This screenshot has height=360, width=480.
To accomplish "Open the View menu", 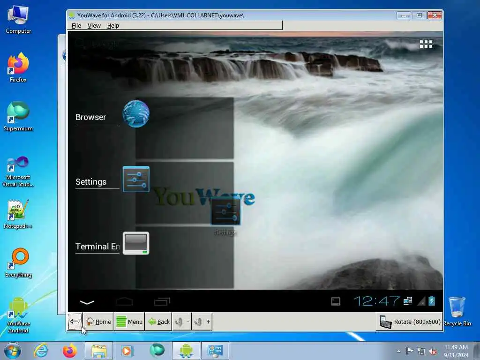I will tap(94, 26).
